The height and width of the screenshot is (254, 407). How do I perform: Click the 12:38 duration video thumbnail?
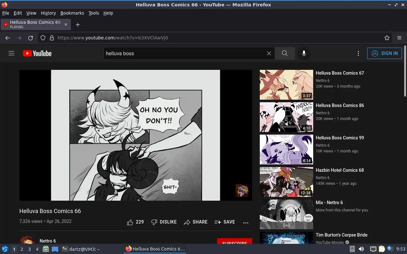coord(286,182)
